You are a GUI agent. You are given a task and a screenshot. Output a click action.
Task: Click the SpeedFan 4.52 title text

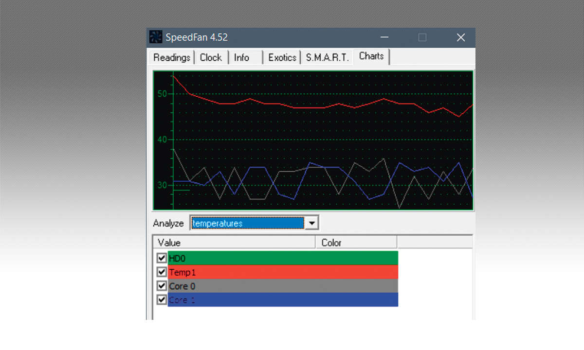point(197,37)
